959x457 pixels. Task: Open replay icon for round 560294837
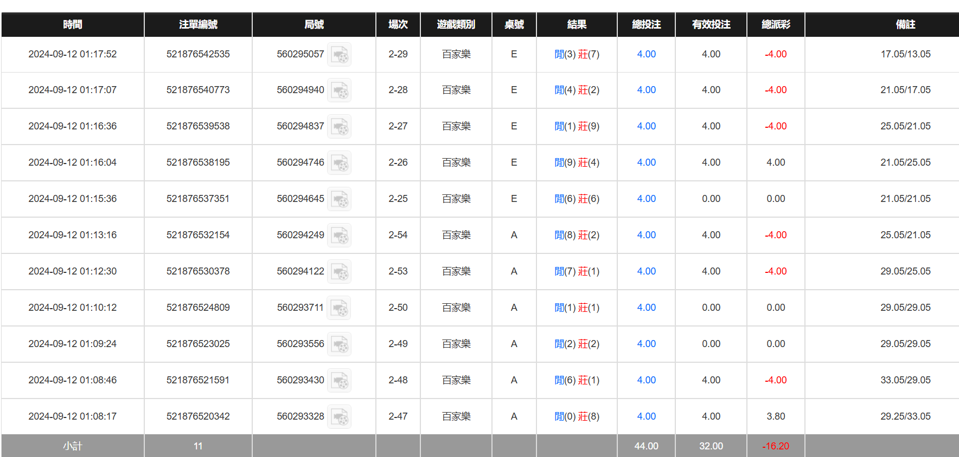pyautogui.click(x=340, y=127)
